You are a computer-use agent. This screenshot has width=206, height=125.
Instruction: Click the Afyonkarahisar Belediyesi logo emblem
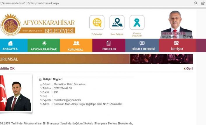(11, 25)
